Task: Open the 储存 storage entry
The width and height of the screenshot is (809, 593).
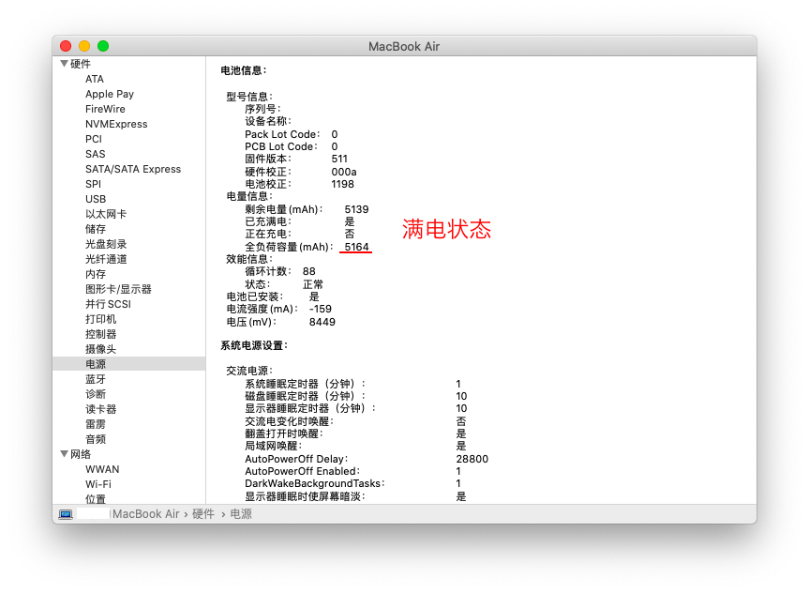Action: (96, 229)
